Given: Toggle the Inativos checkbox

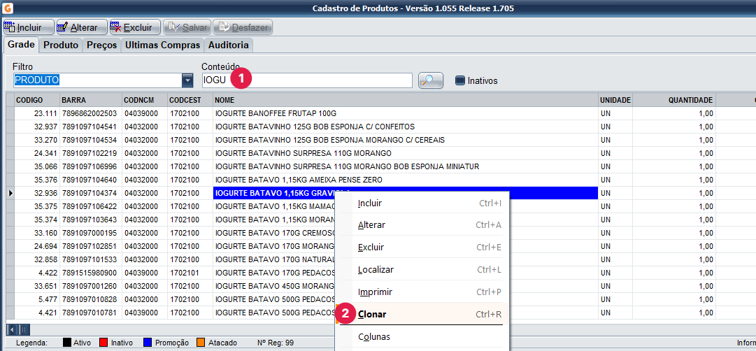Looking at the screenshot, I should coord(460,80).
